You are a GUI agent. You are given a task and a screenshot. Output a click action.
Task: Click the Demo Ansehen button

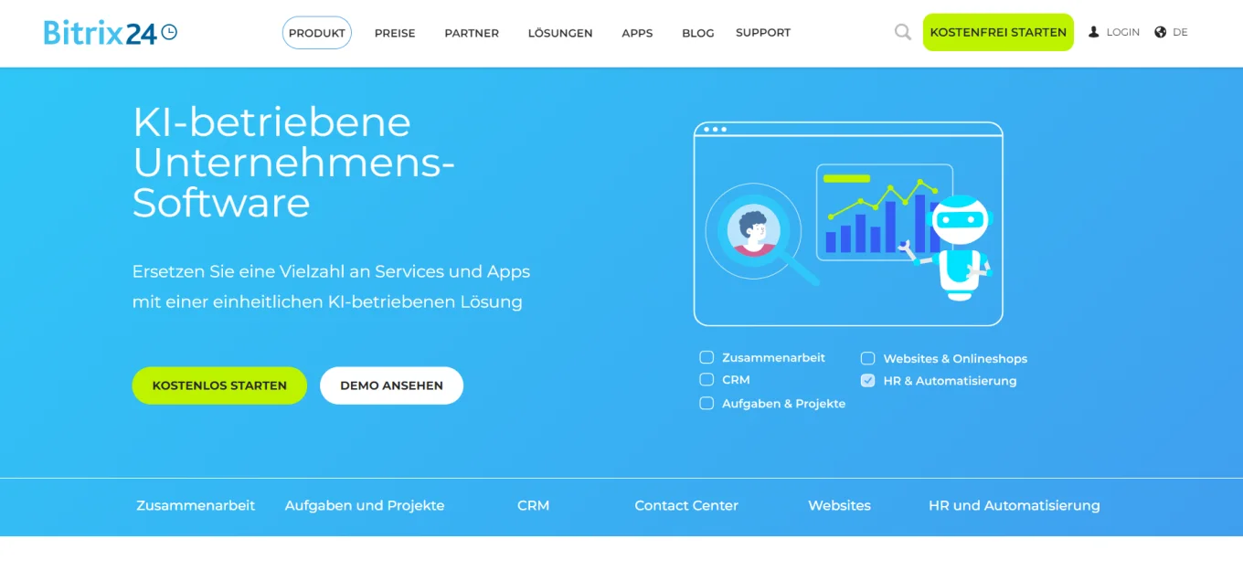(391, 385)
